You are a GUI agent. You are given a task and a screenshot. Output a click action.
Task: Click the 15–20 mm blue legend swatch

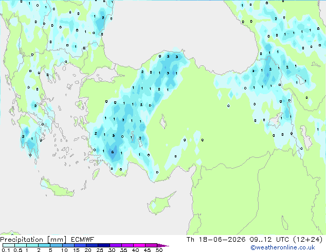(x=80, y=245)
